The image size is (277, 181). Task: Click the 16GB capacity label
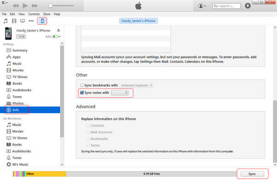tap(21, 36)
